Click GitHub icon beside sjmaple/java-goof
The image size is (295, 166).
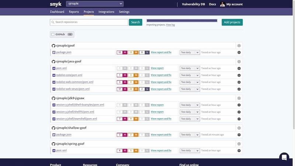(x=53, y=62)
